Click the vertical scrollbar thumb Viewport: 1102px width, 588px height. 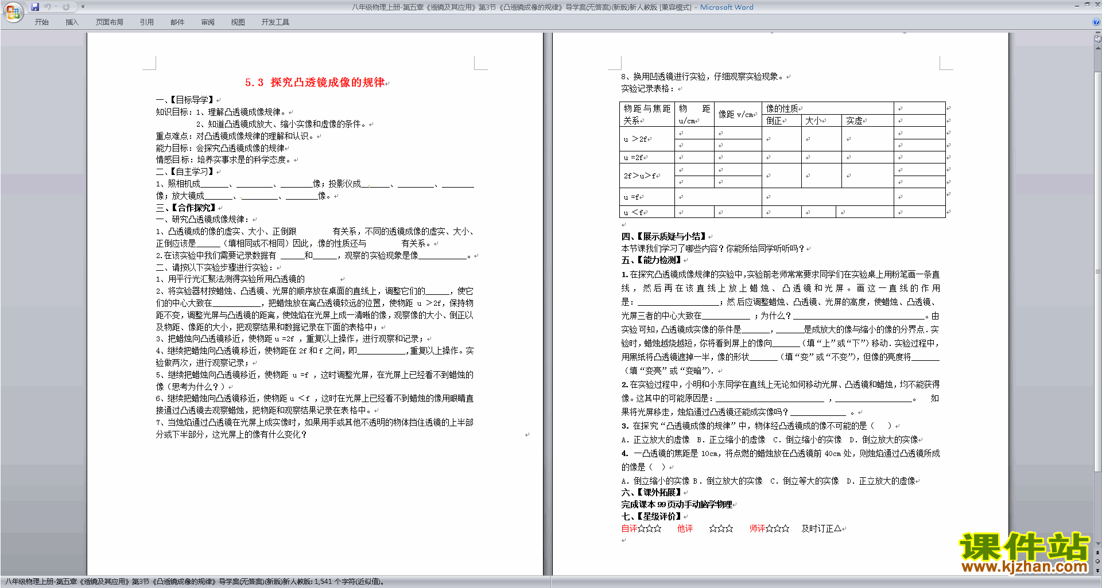1098,272
